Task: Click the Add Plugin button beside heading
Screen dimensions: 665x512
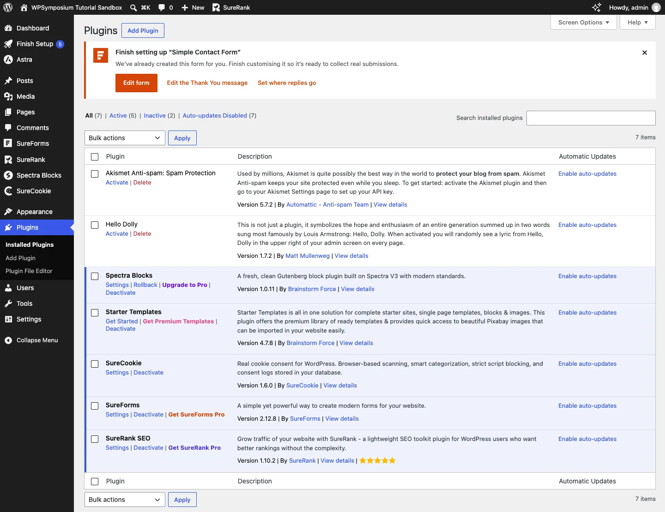Action: pyautogui.click(x=143, y=30)
